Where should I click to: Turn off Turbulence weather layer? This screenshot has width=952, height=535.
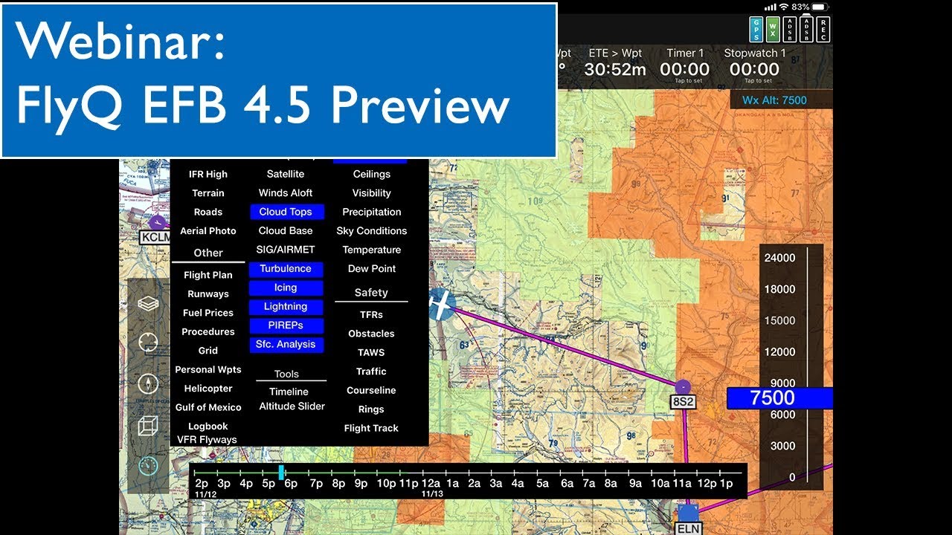tap(286, 269)
